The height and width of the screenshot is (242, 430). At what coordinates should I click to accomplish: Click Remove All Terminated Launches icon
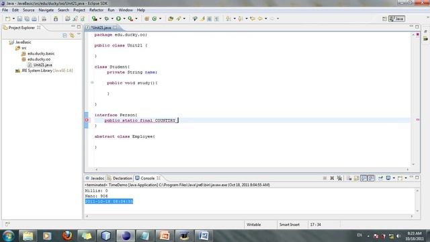pos(339,178)
